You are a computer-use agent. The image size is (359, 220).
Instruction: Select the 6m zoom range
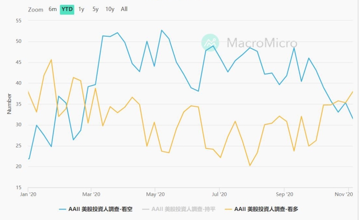tap(53, 9)
